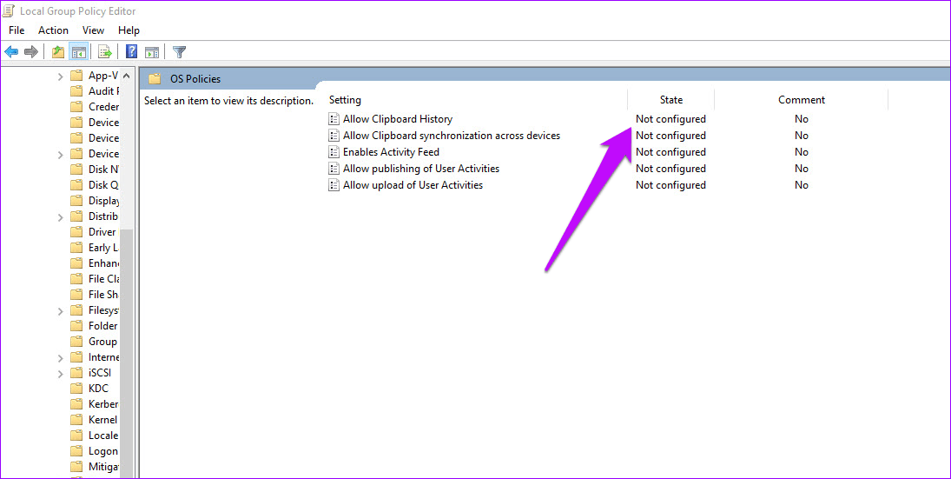Screen dimensions: 951x479
Task: Open the File menu
Action: (17, 30)
